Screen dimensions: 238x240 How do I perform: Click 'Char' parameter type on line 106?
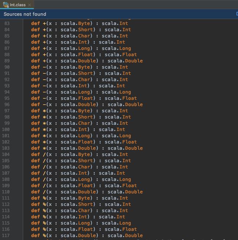pyautogui.click(x=84, y=167)
